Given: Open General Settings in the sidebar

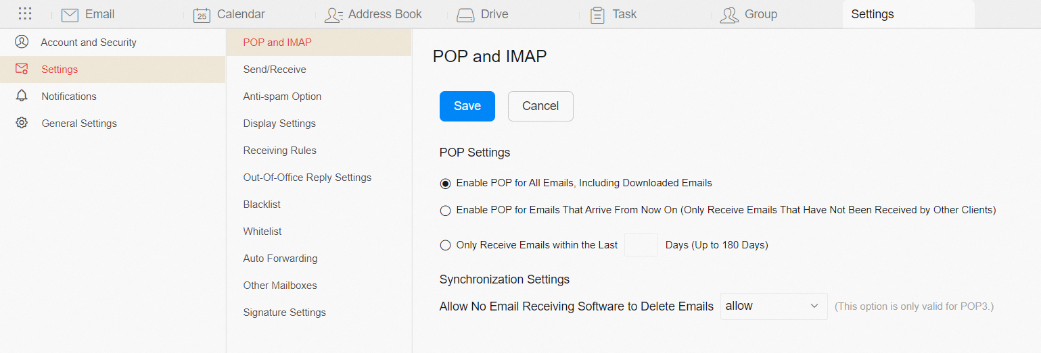Looking at the screenshot, I should click(112, 123).
